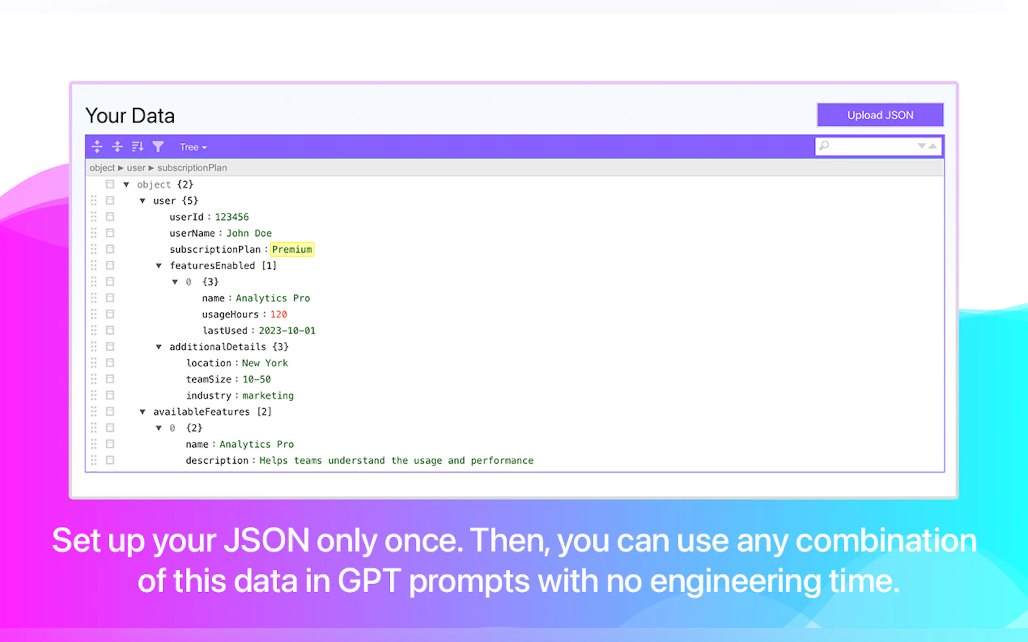1028x642 pixels.
Task: Click the search magnifier icon
Action: 824,146
